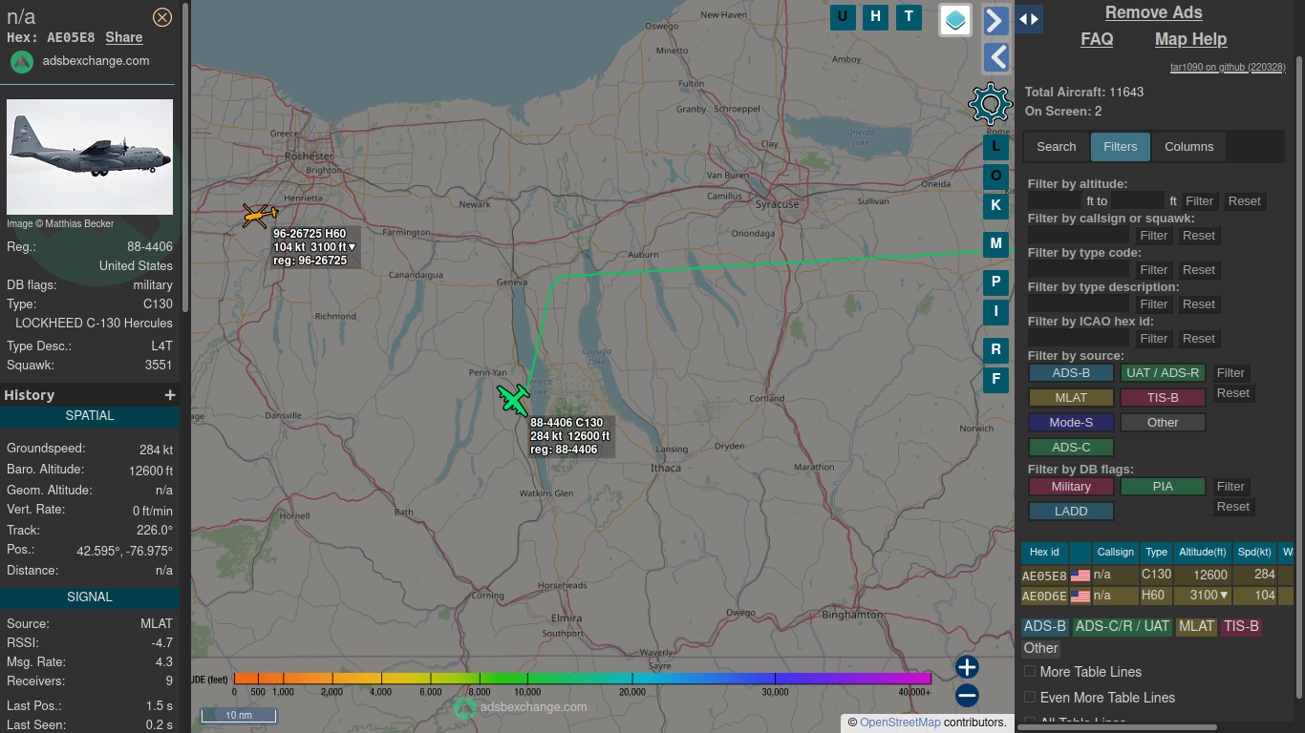Click the P map button
The width and height of the screenshot is (1305, 733).
click(996, 282)
